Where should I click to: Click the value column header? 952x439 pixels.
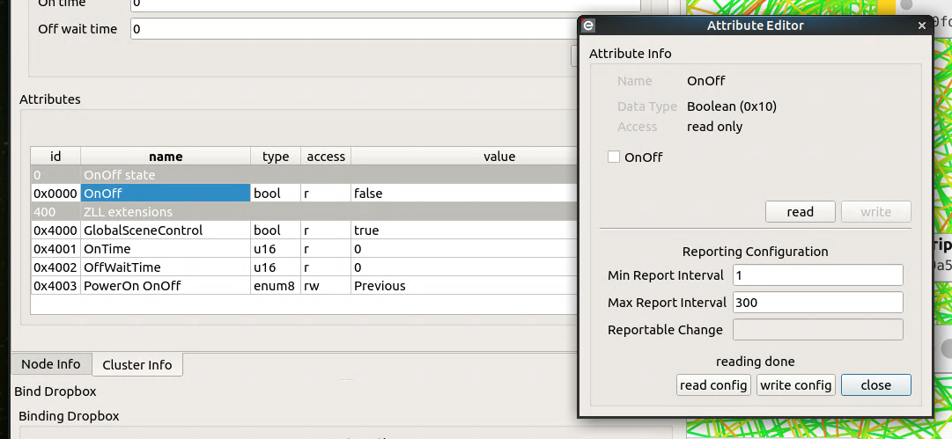464,157
